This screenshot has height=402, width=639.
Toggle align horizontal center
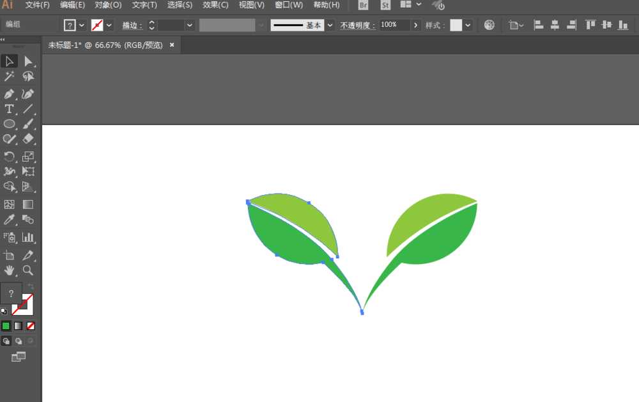553,24
